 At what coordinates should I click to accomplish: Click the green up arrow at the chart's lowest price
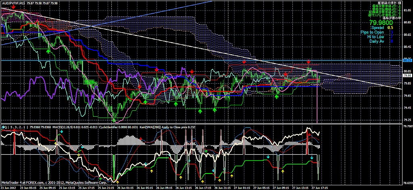click(114, 120)
